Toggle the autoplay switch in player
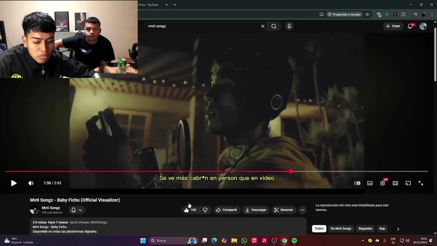 click(357, 183)
